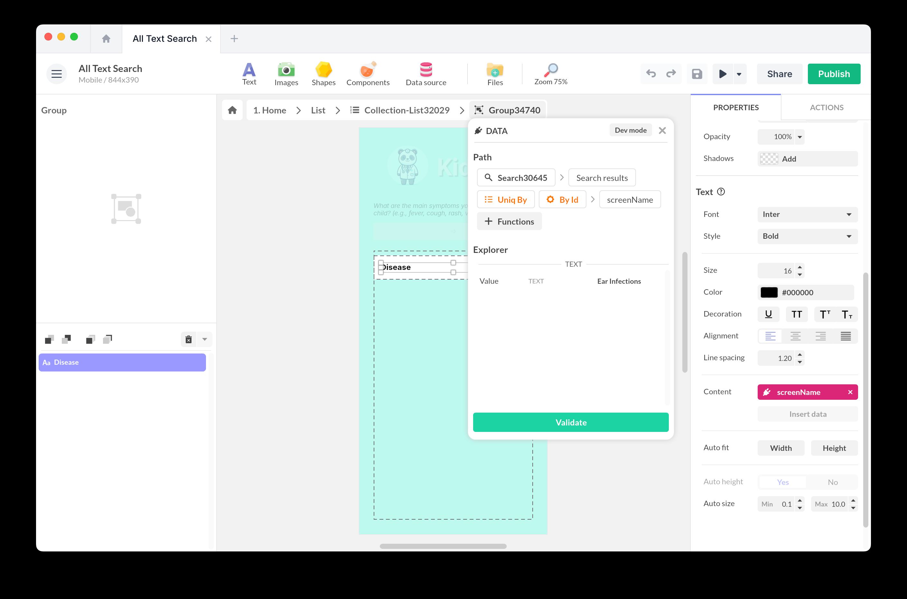
Task: Select the Text tool in the toolbar
Action: 249,73
